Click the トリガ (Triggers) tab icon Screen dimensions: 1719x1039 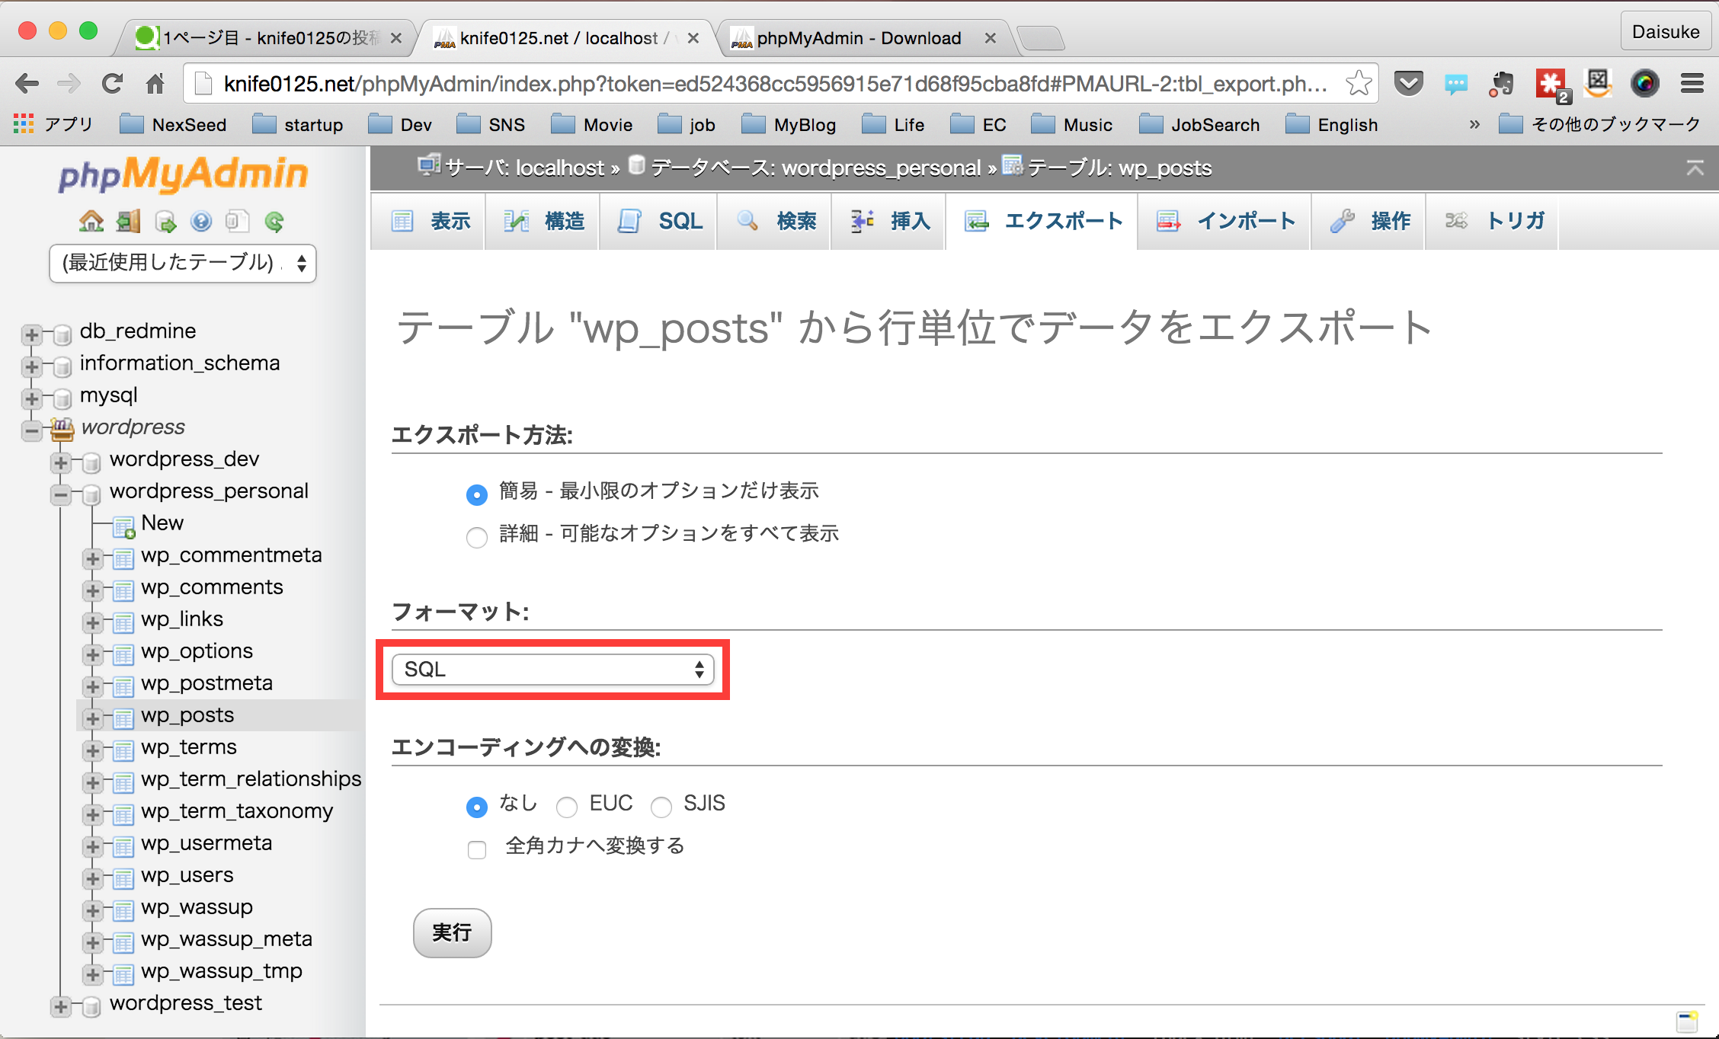pyautogui.click(x=1456, y=221)
